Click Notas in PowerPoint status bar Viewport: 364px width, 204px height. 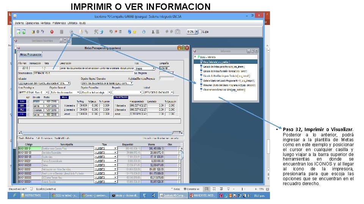coord(176,189)
